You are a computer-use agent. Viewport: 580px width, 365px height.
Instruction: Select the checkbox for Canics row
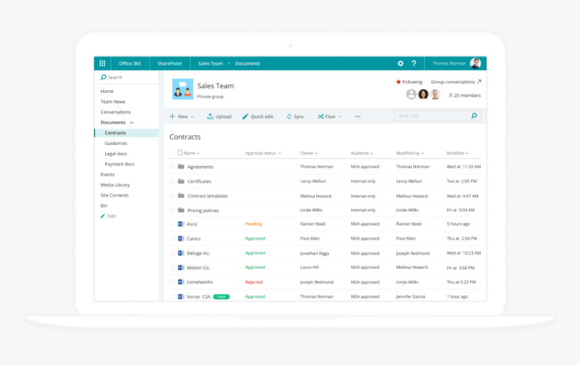pyautogui.click(x=173, y=238)
